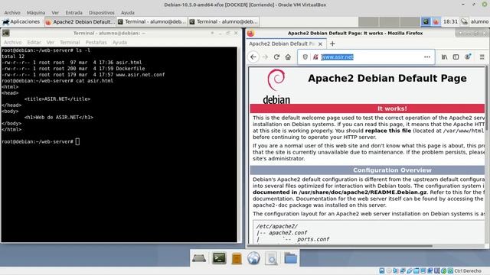The height and width of the screenshot is (275, 490).
Task: Open file manager orange dock icon
Action: [237, 258]
